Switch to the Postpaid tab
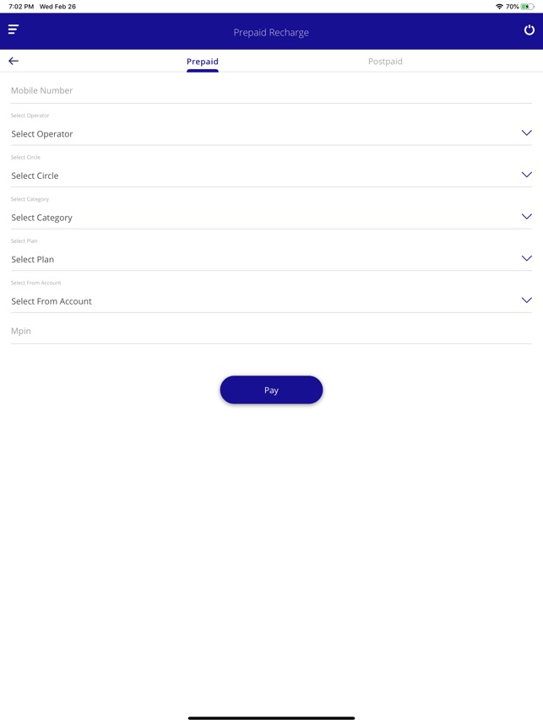The height and width of the screenshot is (724, 543). click(385, 62)
